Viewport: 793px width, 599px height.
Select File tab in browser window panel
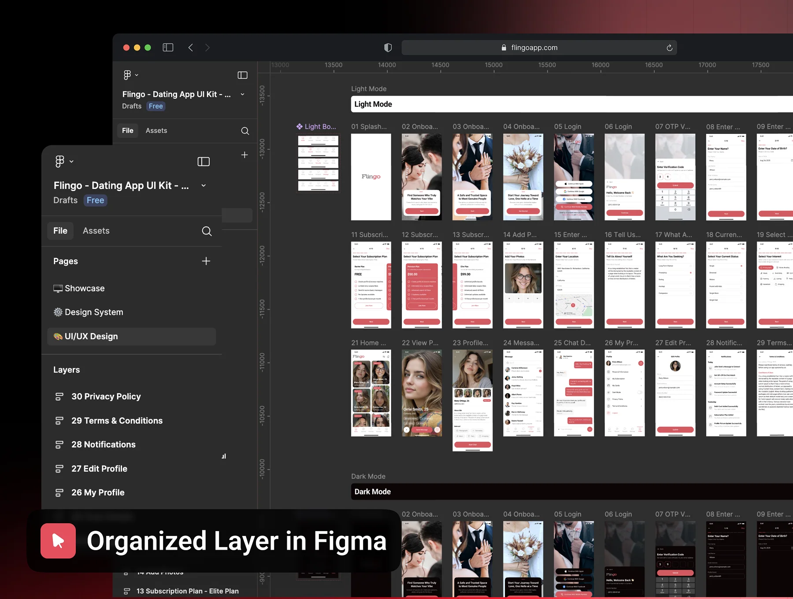(128, 131)
